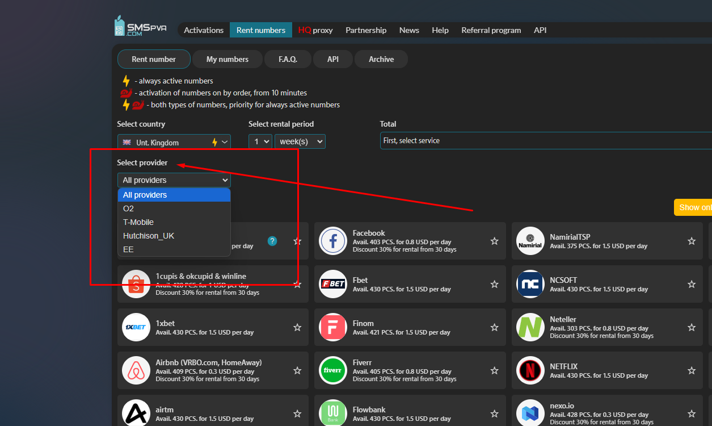Click the Neteller logo icon
This screenshot has width=712, height=426.
click(530, 327)
